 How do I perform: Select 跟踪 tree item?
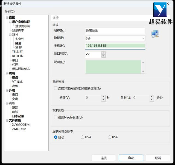[x=15, y=108]
